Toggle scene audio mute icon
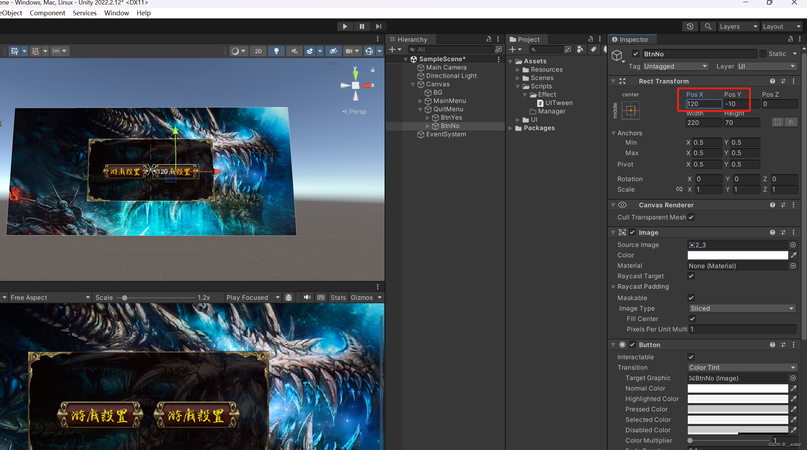The image size is (807, 450). [x=294, y=51]
